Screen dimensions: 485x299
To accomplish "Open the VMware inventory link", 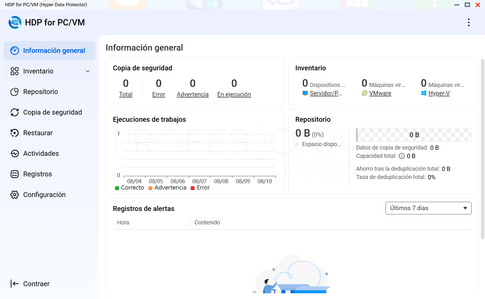I will [x=380, y=93].
